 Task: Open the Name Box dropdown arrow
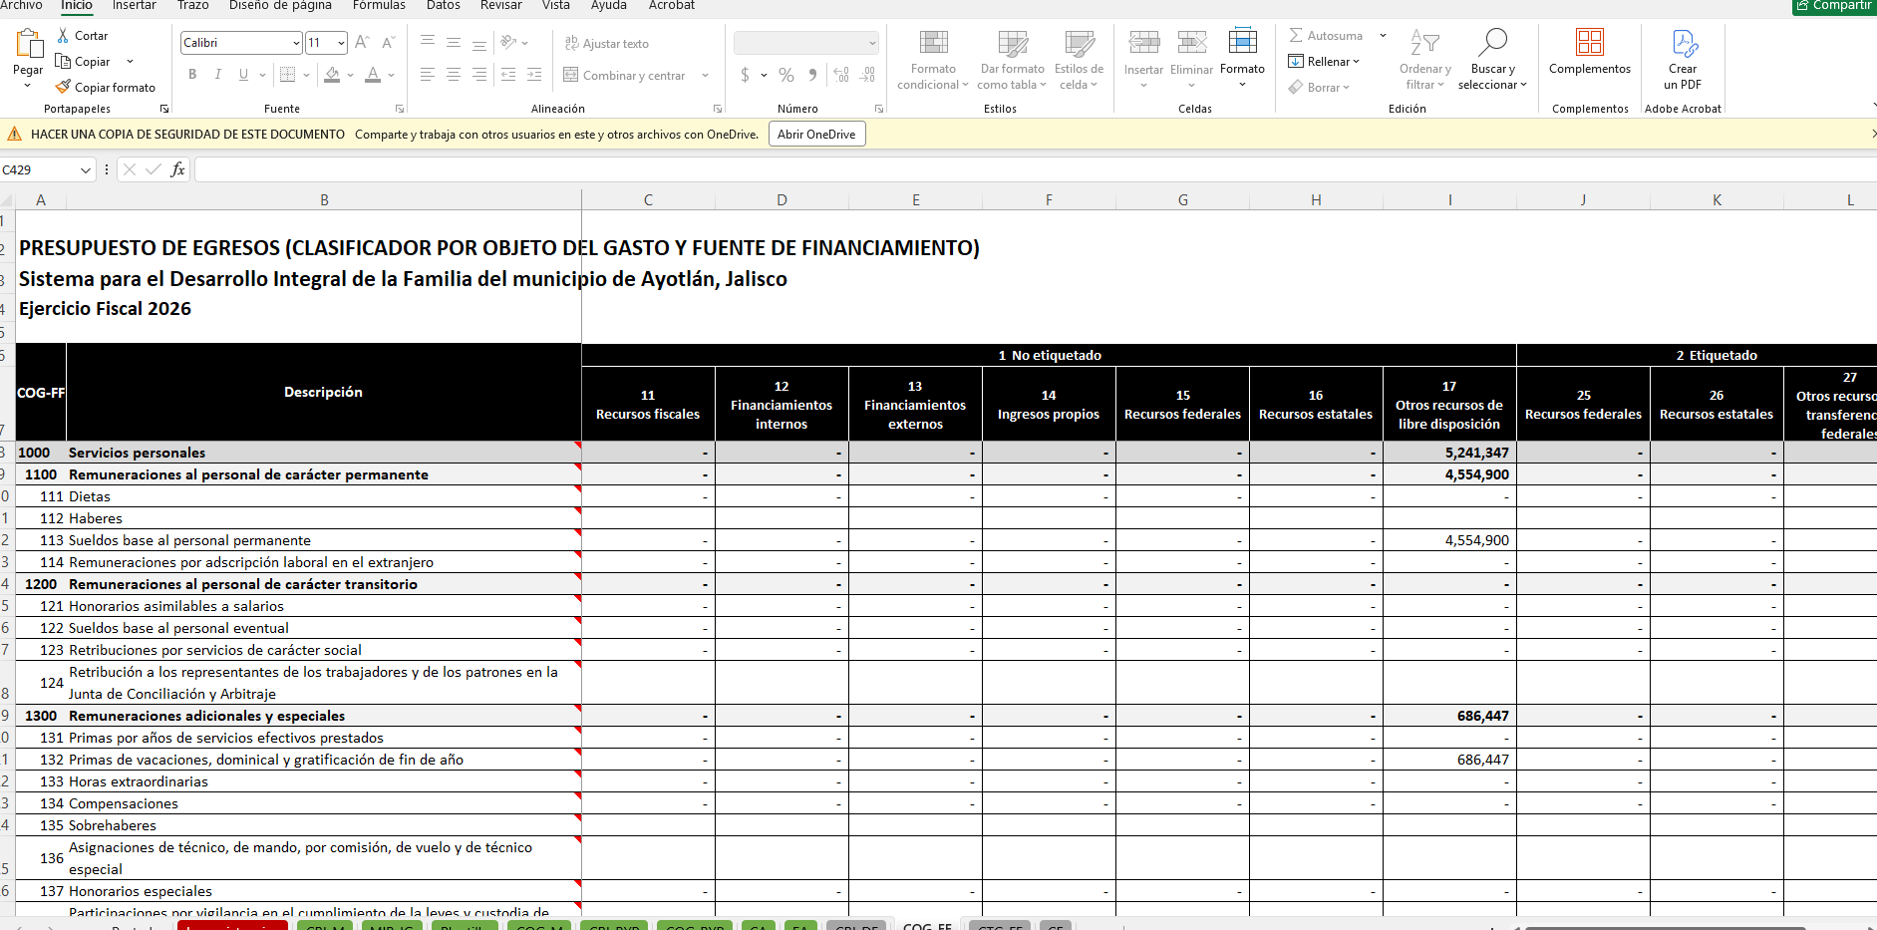tap(86, 170)
